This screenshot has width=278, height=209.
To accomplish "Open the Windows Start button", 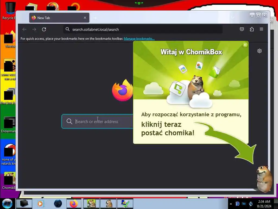I will pyautogui.click(x=7, y=204).
